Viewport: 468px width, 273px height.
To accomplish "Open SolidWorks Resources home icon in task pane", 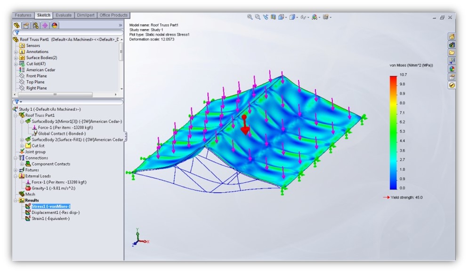I will tap(452, 37).
